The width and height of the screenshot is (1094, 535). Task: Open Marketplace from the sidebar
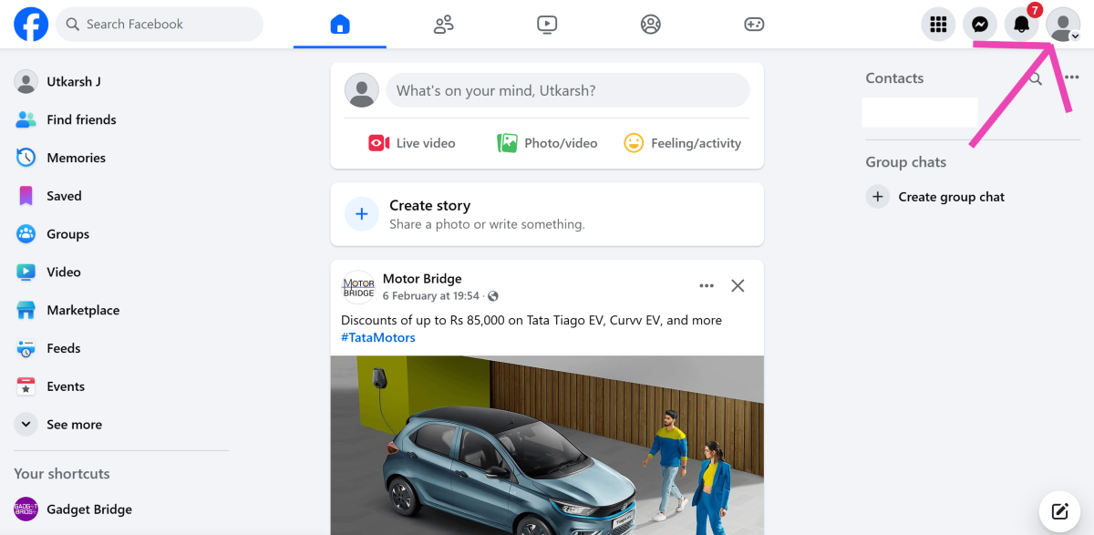click(x=83, y=310)
